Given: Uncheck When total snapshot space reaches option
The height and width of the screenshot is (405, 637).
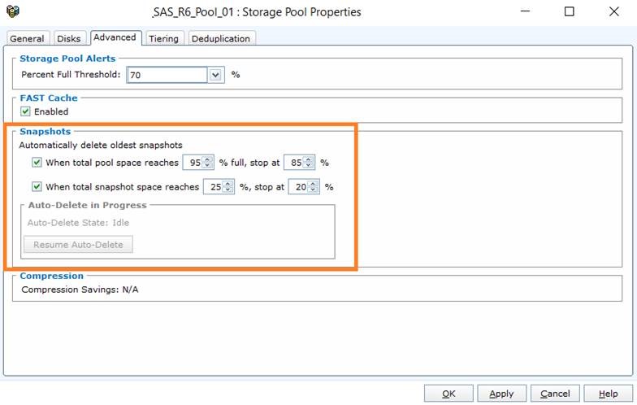Looking at the screenshot, I should [37, 187].
